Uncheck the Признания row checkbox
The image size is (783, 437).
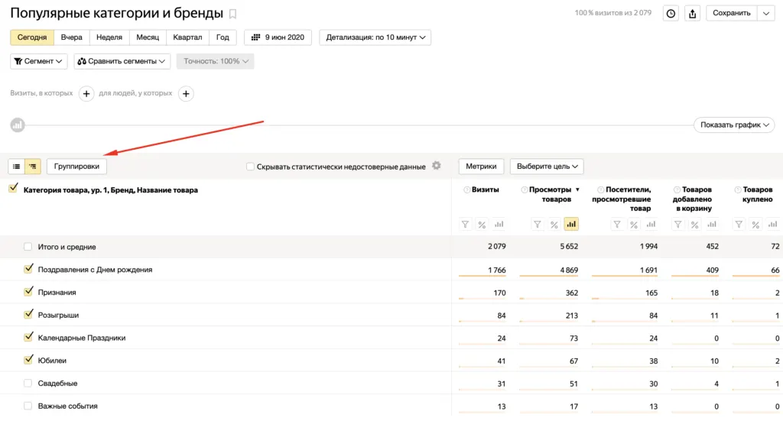(x=28, y=292)
